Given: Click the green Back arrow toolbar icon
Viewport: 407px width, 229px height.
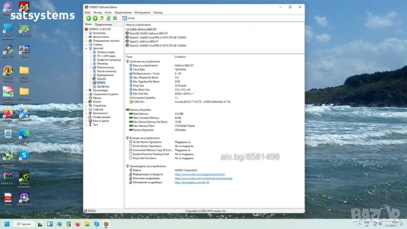Looking at the screenshot, I should click(88, 18).
